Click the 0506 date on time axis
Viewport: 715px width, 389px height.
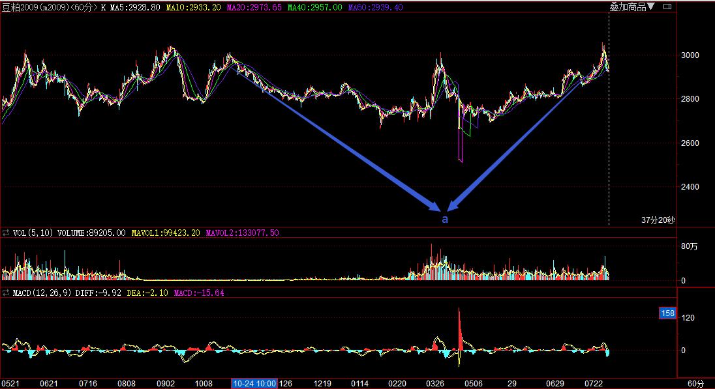[474, 384]
